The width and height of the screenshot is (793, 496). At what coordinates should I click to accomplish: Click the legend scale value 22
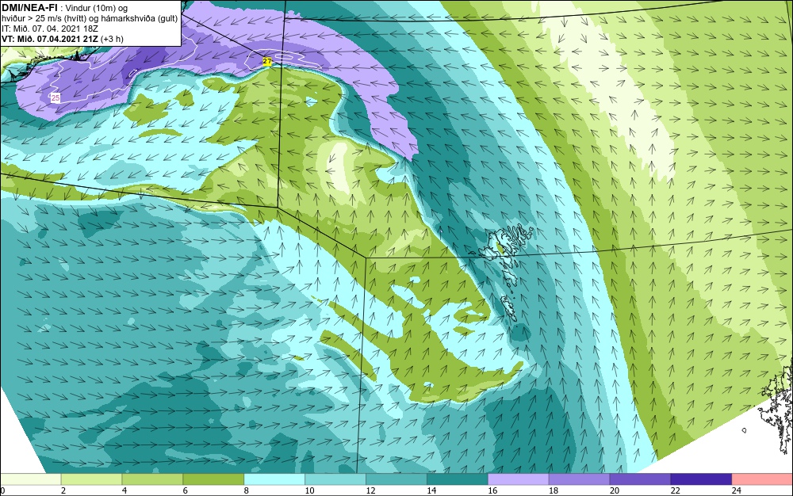[676, 490]
